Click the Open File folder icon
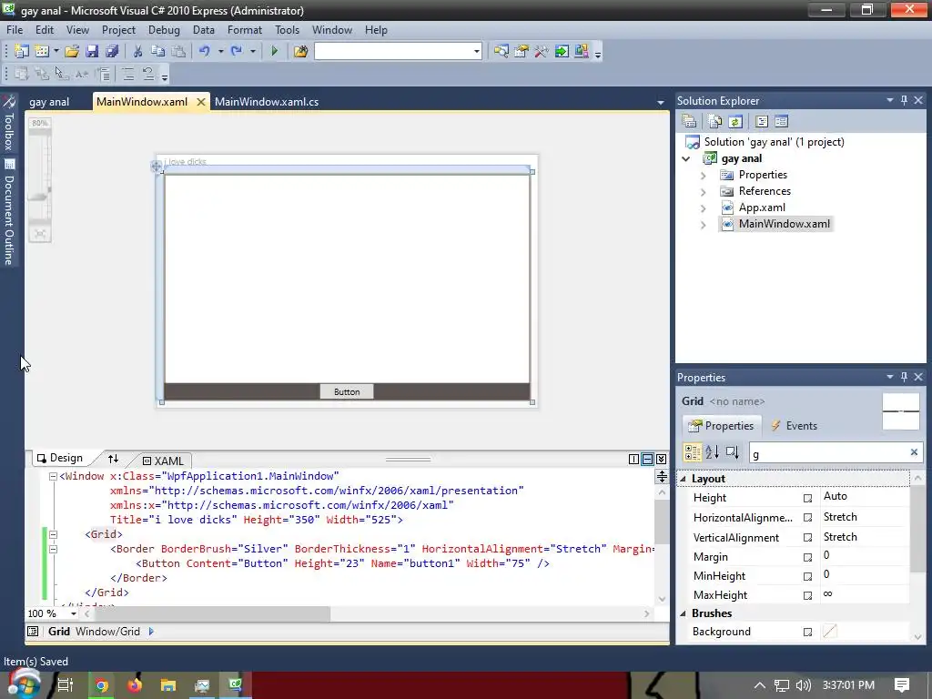932x699 pixels. coord(72,52)
